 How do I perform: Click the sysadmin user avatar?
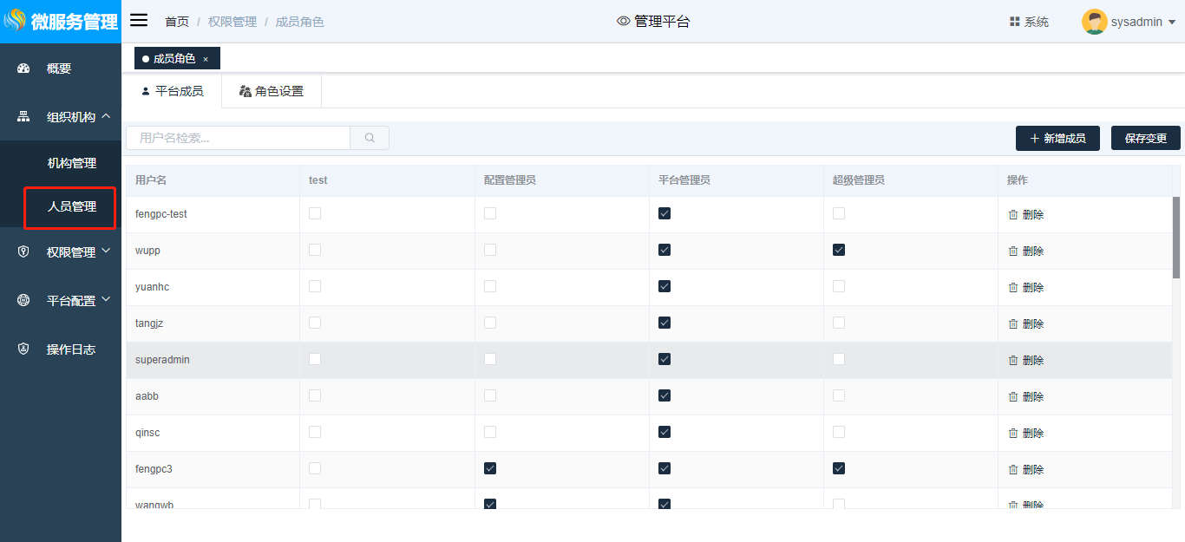click(x=1094, y=22)
